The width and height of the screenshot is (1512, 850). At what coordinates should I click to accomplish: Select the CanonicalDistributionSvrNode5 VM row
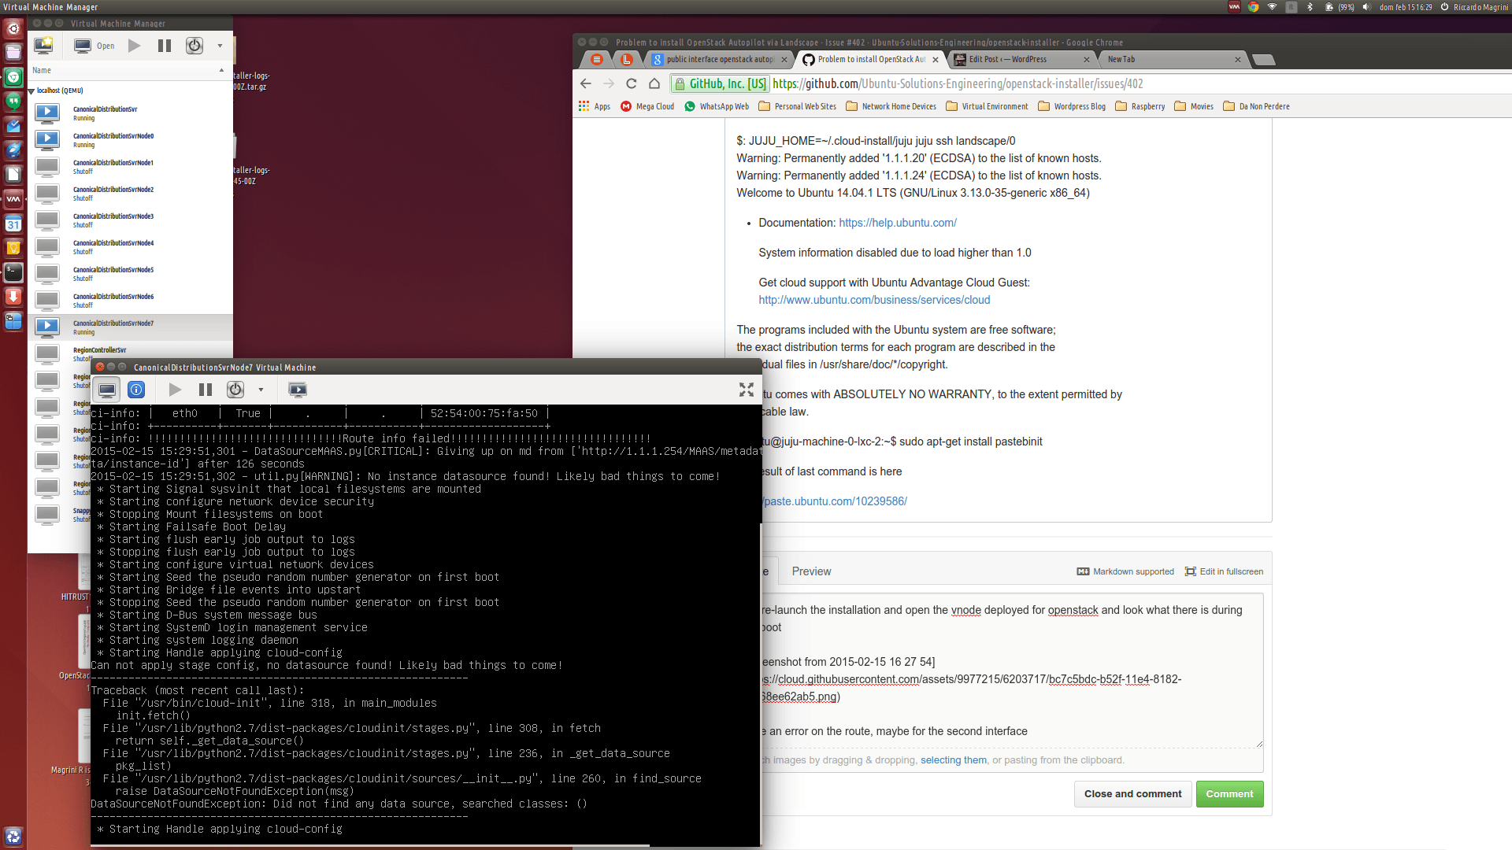130,274
